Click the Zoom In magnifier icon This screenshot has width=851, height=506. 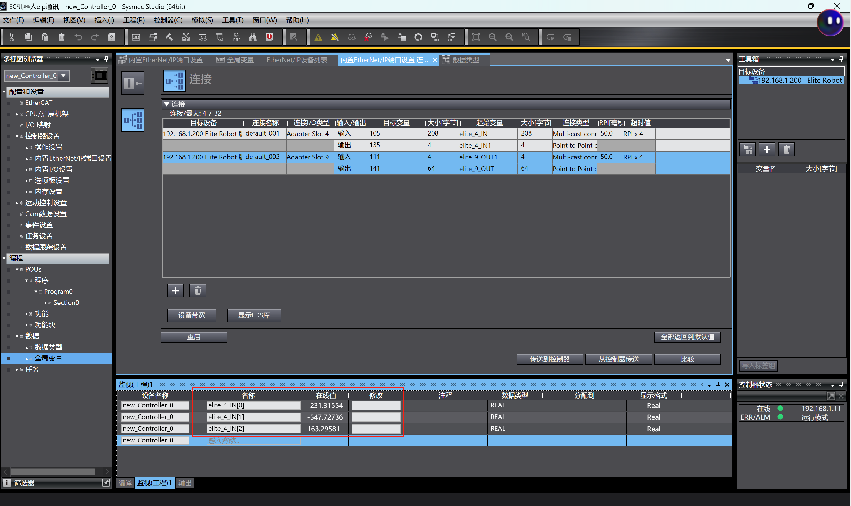(492, 37)
